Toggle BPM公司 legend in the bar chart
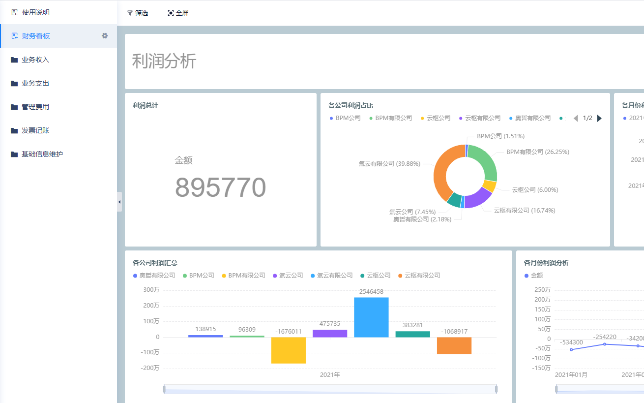The width and height of the screenshot is (644, 403). pos(199,276)
